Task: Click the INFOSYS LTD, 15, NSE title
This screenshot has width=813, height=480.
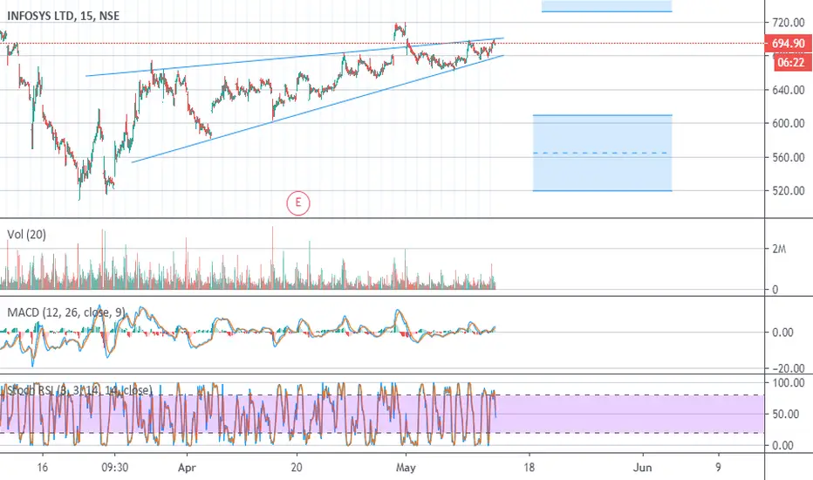Action: (x=64, y=16)
